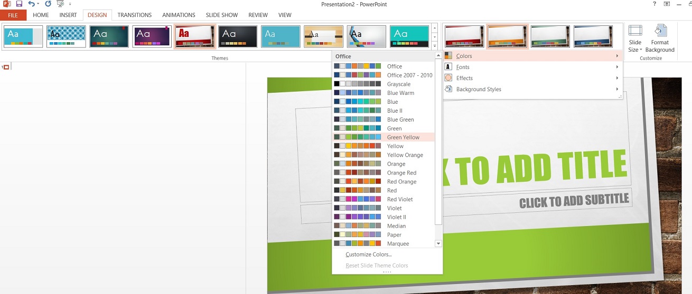Open the Slide Size button
The width and height of the screenshot is (692, 294).
point(635,38)
